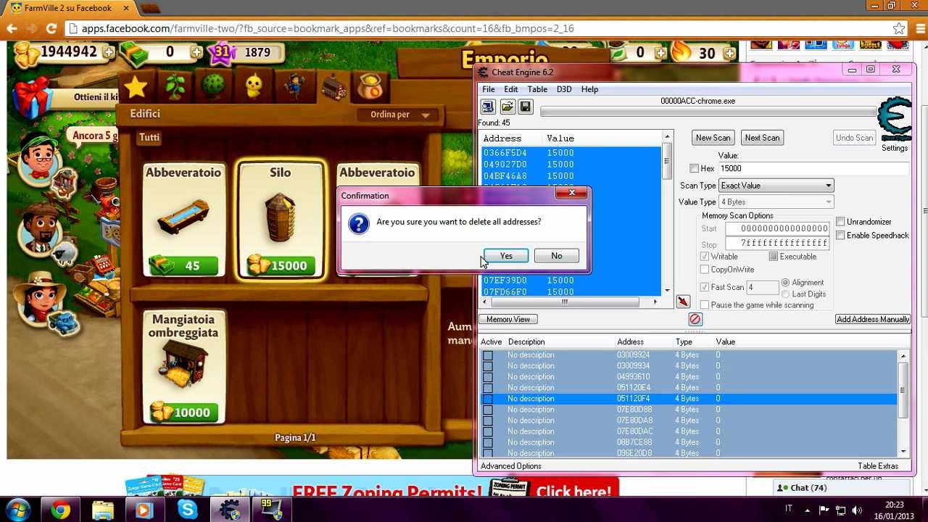Buy the Silo for 15000 coins
This screenshot has height=522, width=928.
coord(281,266)
